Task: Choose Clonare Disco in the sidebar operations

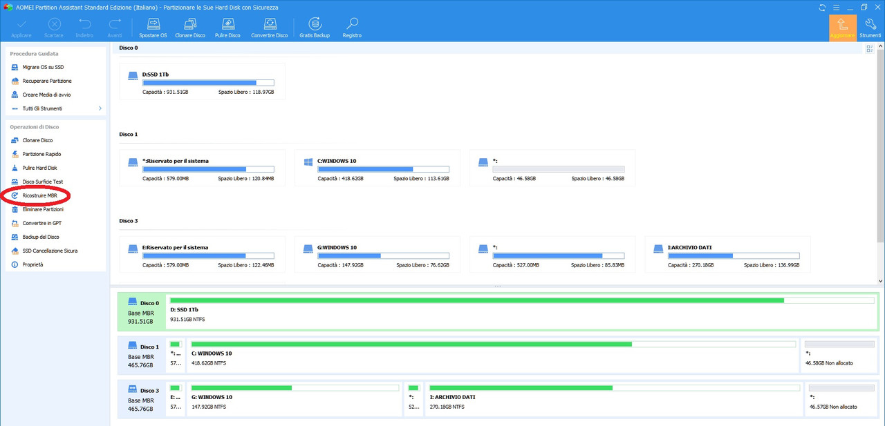Action: click(37, 140)
